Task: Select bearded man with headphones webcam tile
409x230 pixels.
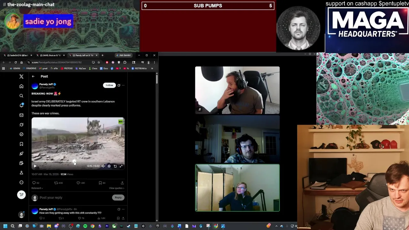Action: 237,90
